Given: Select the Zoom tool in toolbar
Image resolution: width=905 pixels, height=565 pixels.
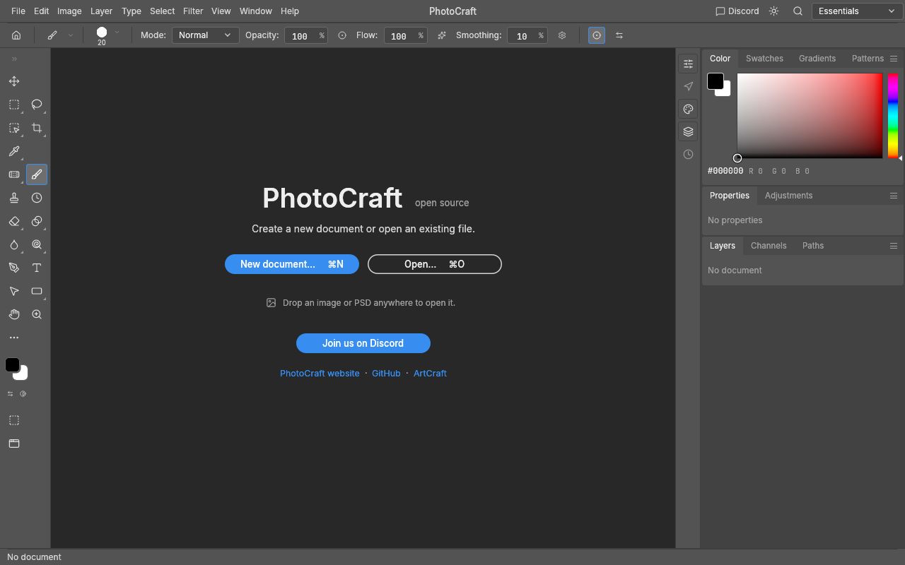Looking at the screenshot, I should (x=37, y=314).
